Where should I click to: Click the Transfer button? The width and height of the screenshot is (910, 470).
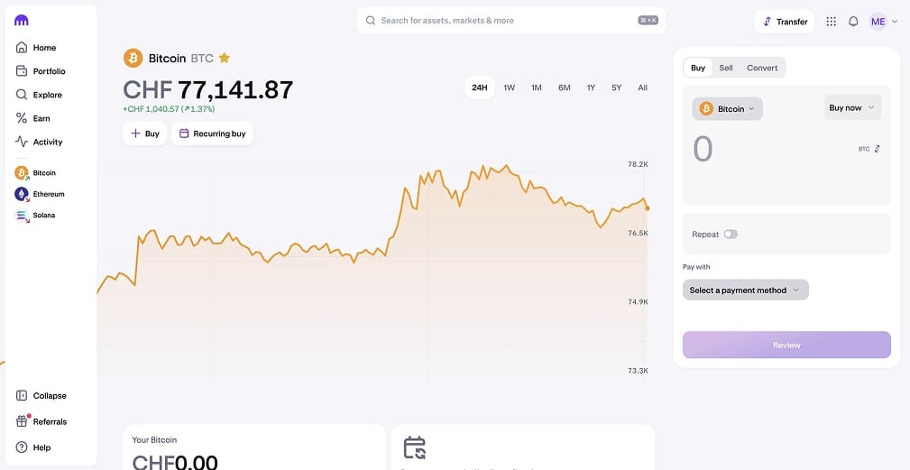point(785,22)
